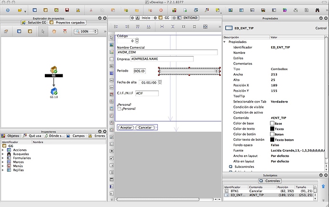Click the scissors cut icon
329x207 pixels.
click(x=91, y=10)
